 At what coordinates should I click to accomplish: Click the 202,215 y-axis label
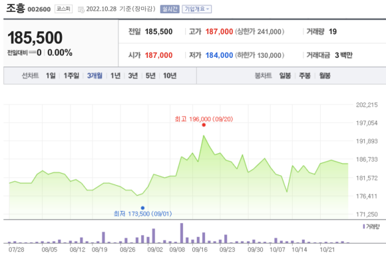point(367,105)
